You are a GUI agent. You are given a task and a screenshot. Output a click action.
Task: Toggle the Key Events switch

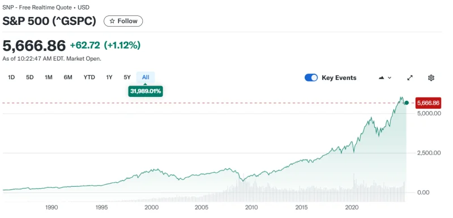tap(311, 78)
